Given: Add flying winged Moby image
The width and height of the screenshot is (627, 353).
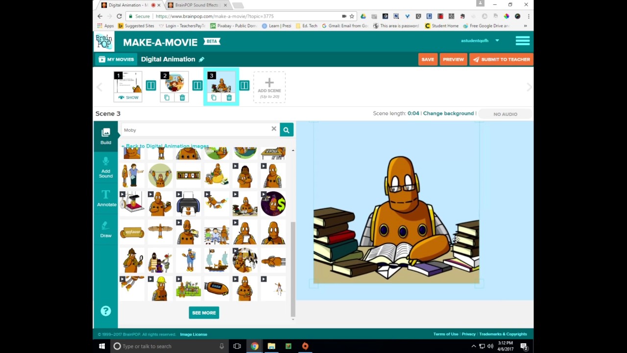Looking at the screenshot, I should point(160,231).
